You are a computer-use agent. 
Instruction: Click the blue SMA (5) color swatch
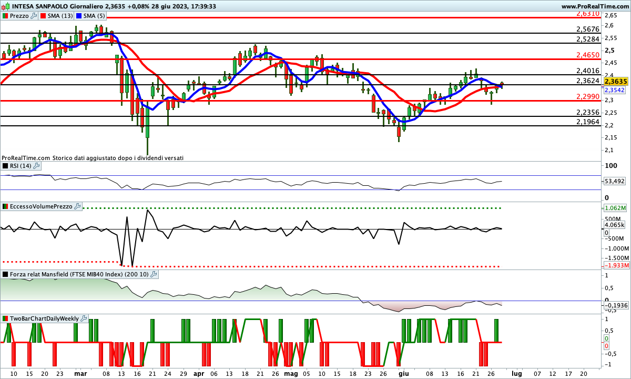[x=79, y=16]
